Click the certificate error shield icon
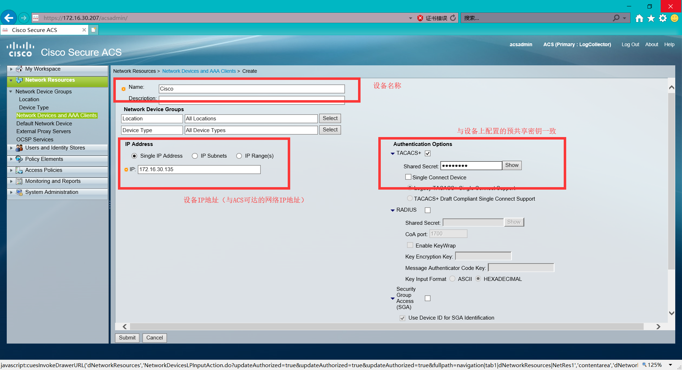The width and height of the screenshot is (682, 370). 420,18
